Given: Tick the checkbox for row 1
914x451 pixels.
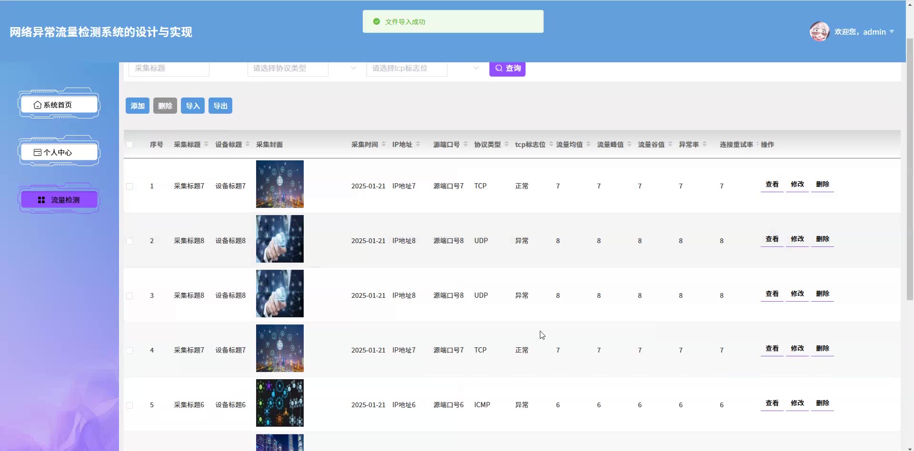Looking at the screenshot, I should [x=129, y=186].
